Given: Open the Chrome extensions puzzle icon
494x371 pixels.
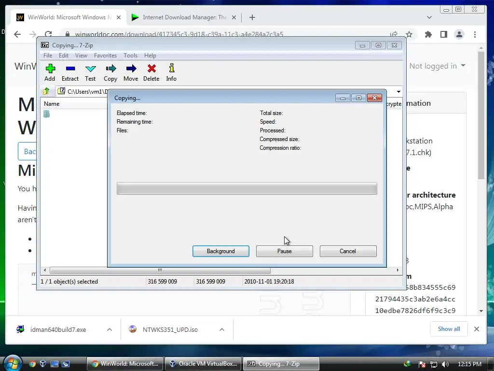Looking at the screenshot, I should (428, 34).
